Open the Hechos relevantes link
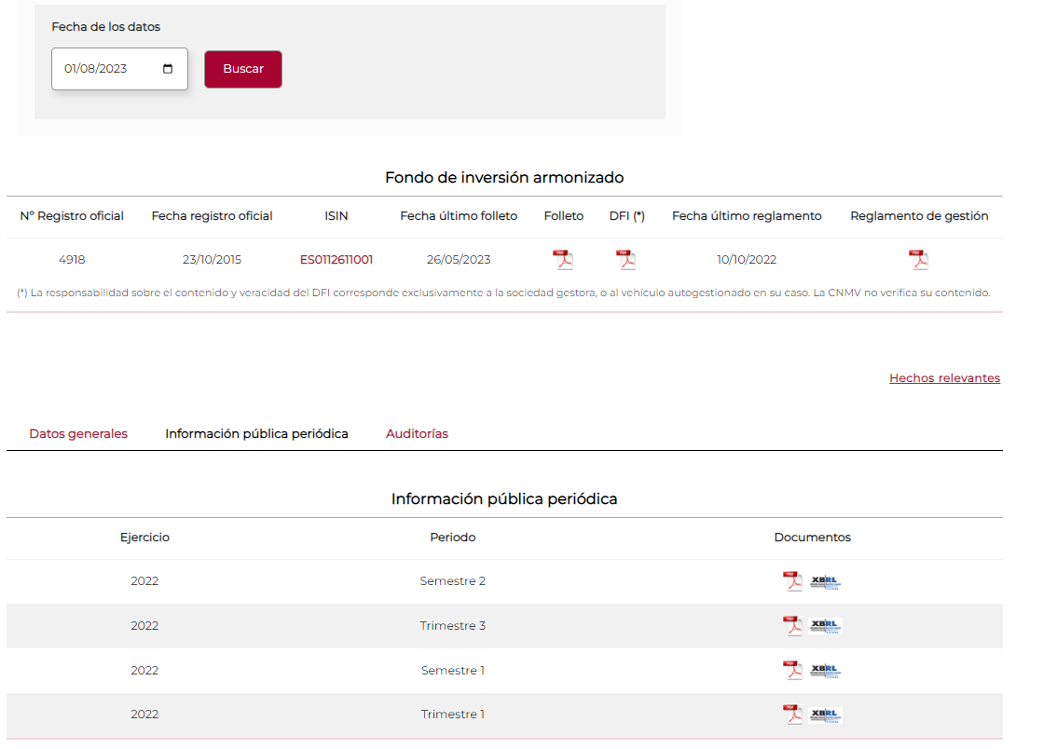The height and width of the screenshot is (749, 1043). coord(944,378)
